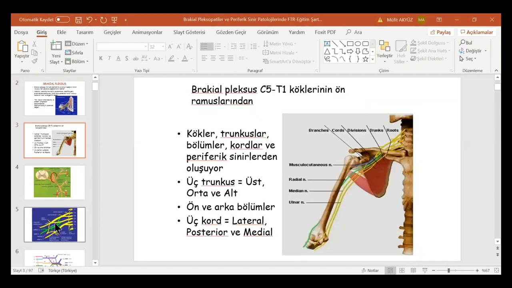Viewport: 512px width, 288px height.
Task: Toggle center text alignment
Action: click(x=213, y=58)
